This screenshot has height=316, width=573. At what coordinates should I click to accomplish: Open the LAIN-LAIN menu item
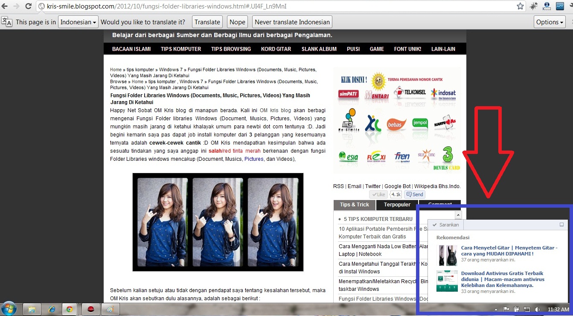tap(443, 49)
